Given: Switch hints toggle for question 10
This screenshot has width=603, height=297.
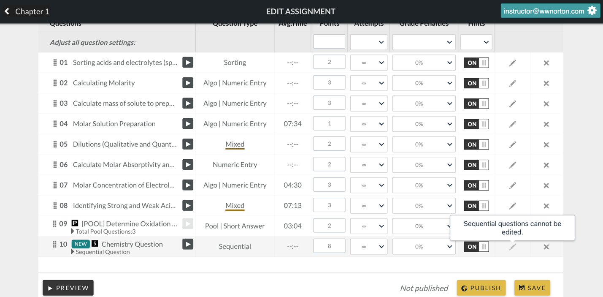Looking at the screenshot, I should click(476, 247).
